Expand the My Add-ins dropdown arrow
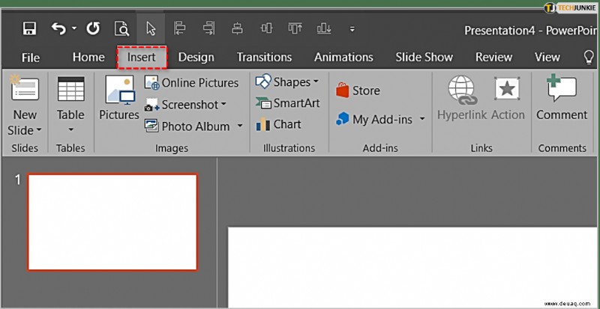This screenshot has height=309, width=600. [x=422, y=119]
